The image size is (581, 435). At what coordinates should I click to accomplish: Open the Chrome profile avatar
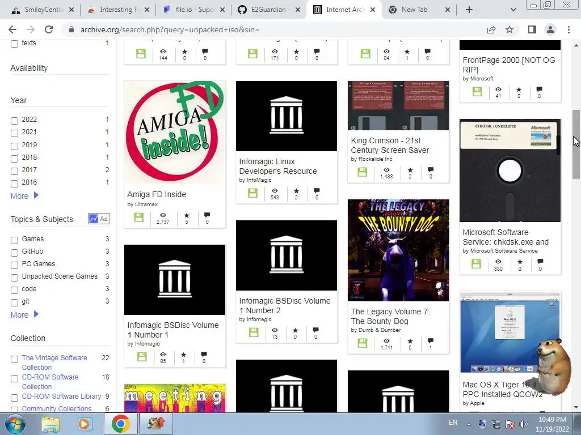pyautogui.click(x=550, y=29)
